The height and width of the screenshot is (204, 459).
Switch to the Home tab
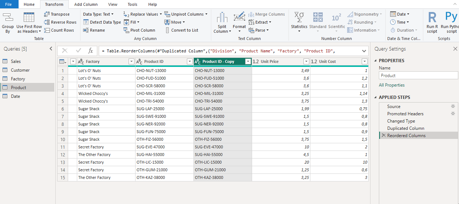(x=29, y=4)
